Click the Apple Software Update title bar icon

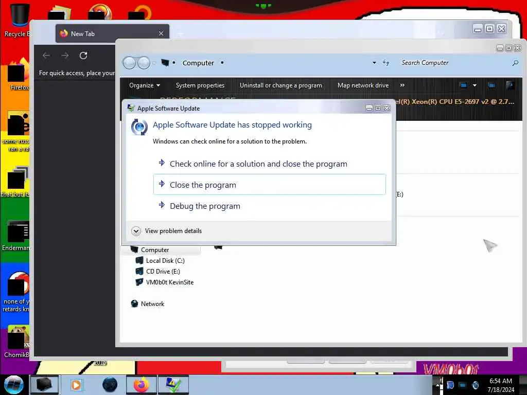pos(131,108)
